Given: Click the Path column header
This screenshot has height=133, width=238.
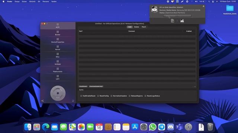Looking at the screenshot, I should [x=81, y=31].
